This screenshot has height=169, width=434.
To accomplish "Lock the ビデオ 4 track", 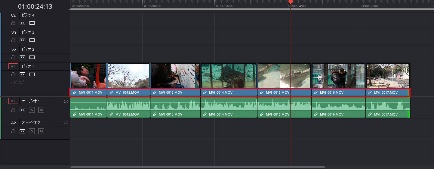I will (x=13, y=23).
